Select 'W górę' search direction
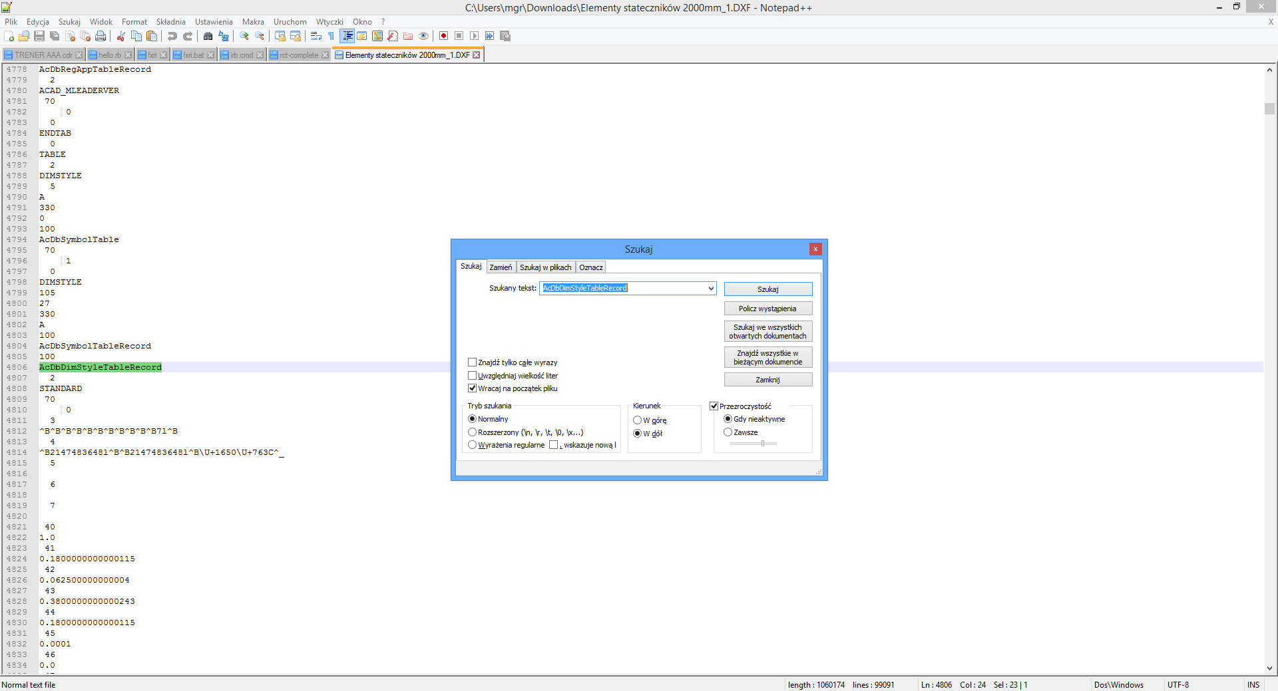This screenshot has height=691, width=1278. pos(637,420)
